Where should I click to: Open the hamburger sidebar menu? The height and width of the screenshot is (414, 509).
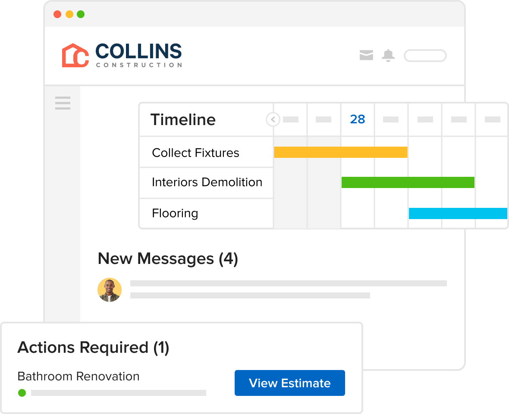(63, 103)
